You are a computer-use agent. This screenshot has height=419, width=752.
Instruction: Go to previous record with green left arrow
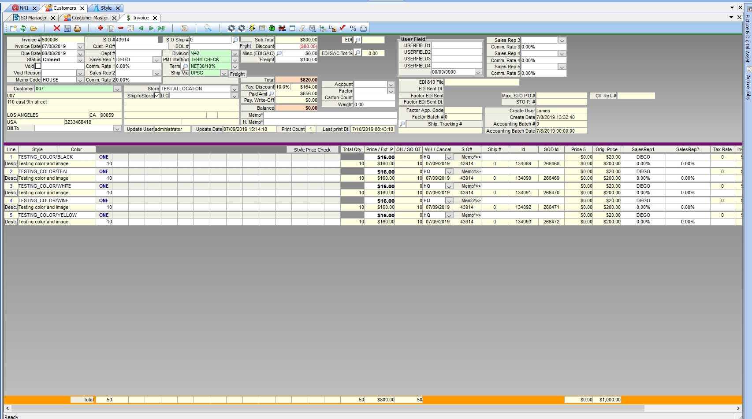pos(141,28)
